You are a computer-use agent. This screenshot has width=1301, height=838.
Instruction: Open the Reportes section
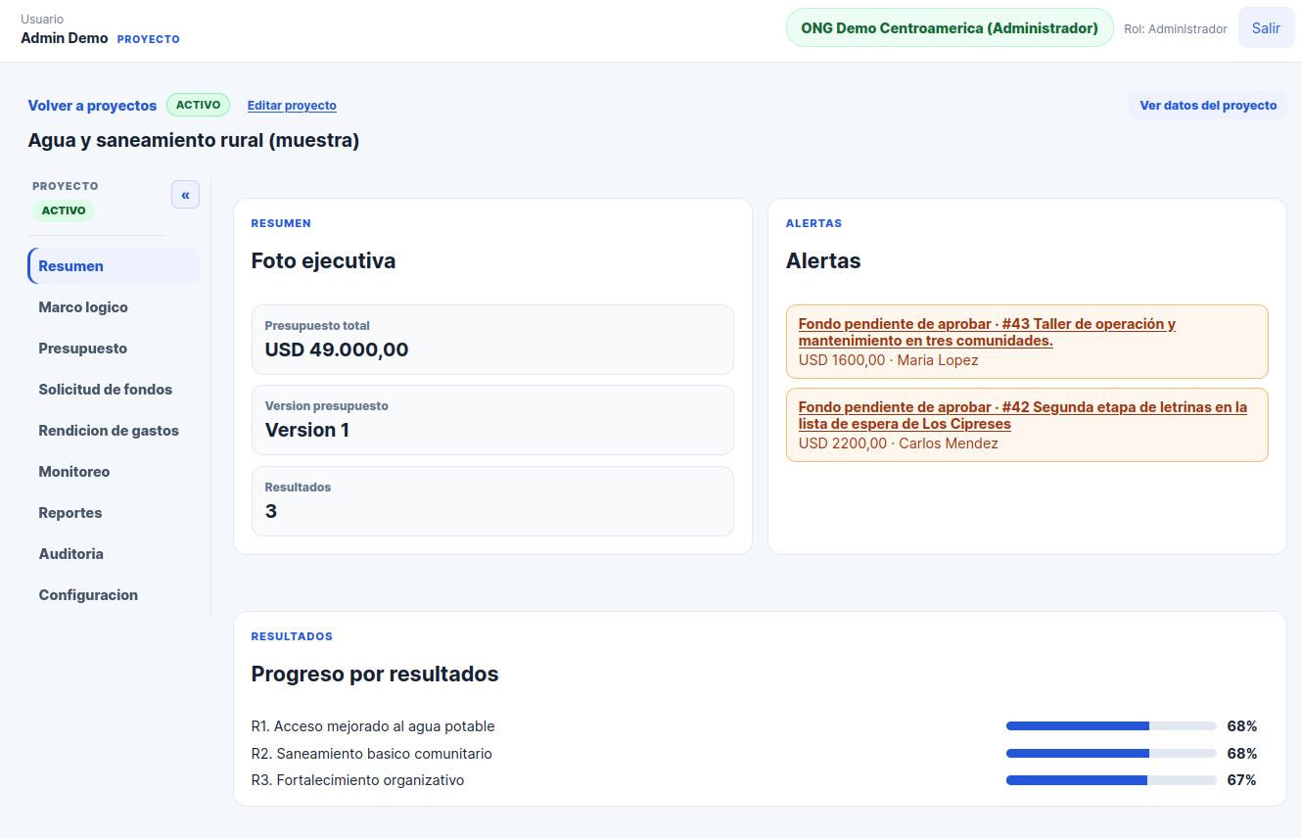(114, 513)
